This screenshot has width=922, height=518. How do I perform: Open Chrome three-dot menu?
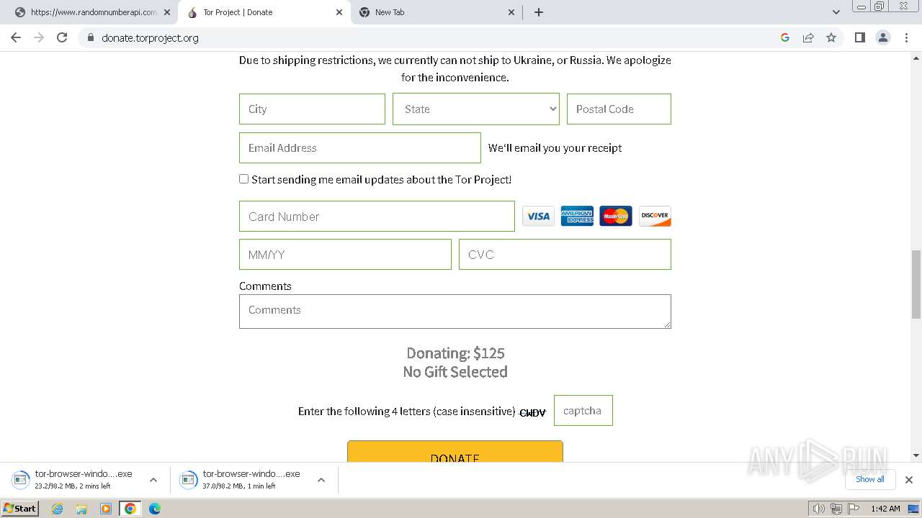[x=906, y=37]
